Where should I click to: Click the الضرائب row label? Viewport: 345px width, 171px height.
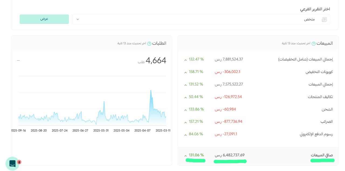point(327,122)
